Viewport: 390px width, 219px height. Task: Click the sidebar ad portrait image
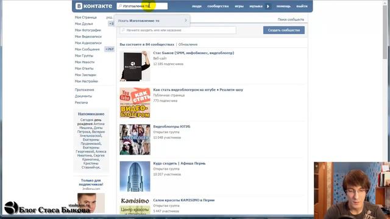click(x=91, y=203)
